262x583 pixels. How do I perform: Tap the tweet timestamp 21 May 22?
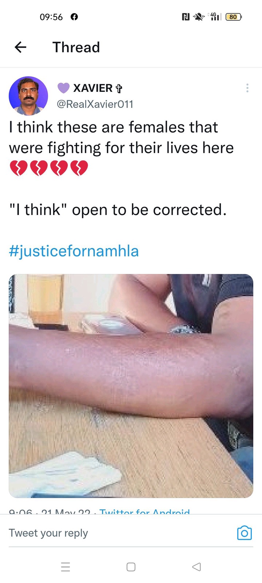(66, 511)
